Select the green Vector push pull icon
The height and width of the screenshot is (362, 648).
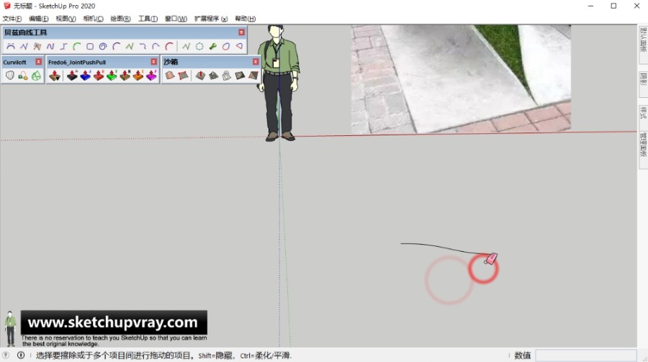pos(112,76)
